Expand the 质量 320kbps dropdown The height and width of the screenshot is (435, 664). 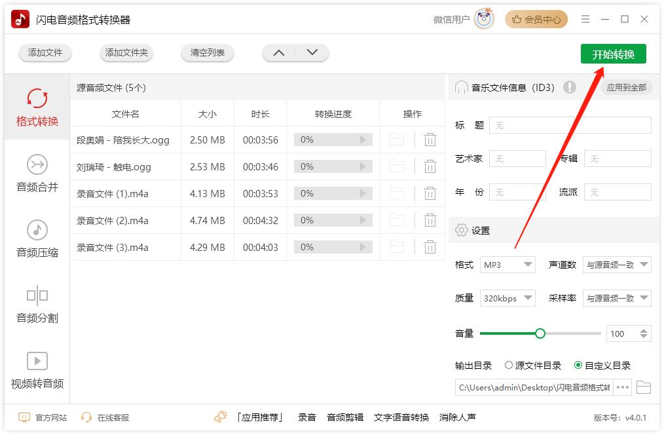click(507, 298)
